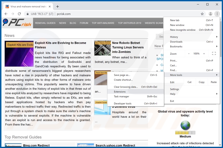Viewport: 223px width, 148px height.
Task: Click New Roboto Botnet thumbnail
Action: pyautogui.click(x=102, y=48)
